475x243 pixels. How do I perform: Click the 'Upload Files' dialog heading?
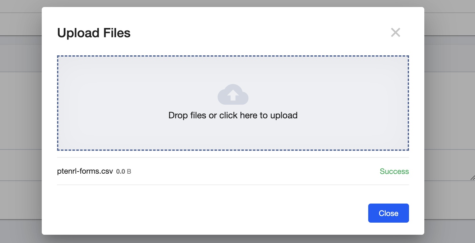click(94, 32)
